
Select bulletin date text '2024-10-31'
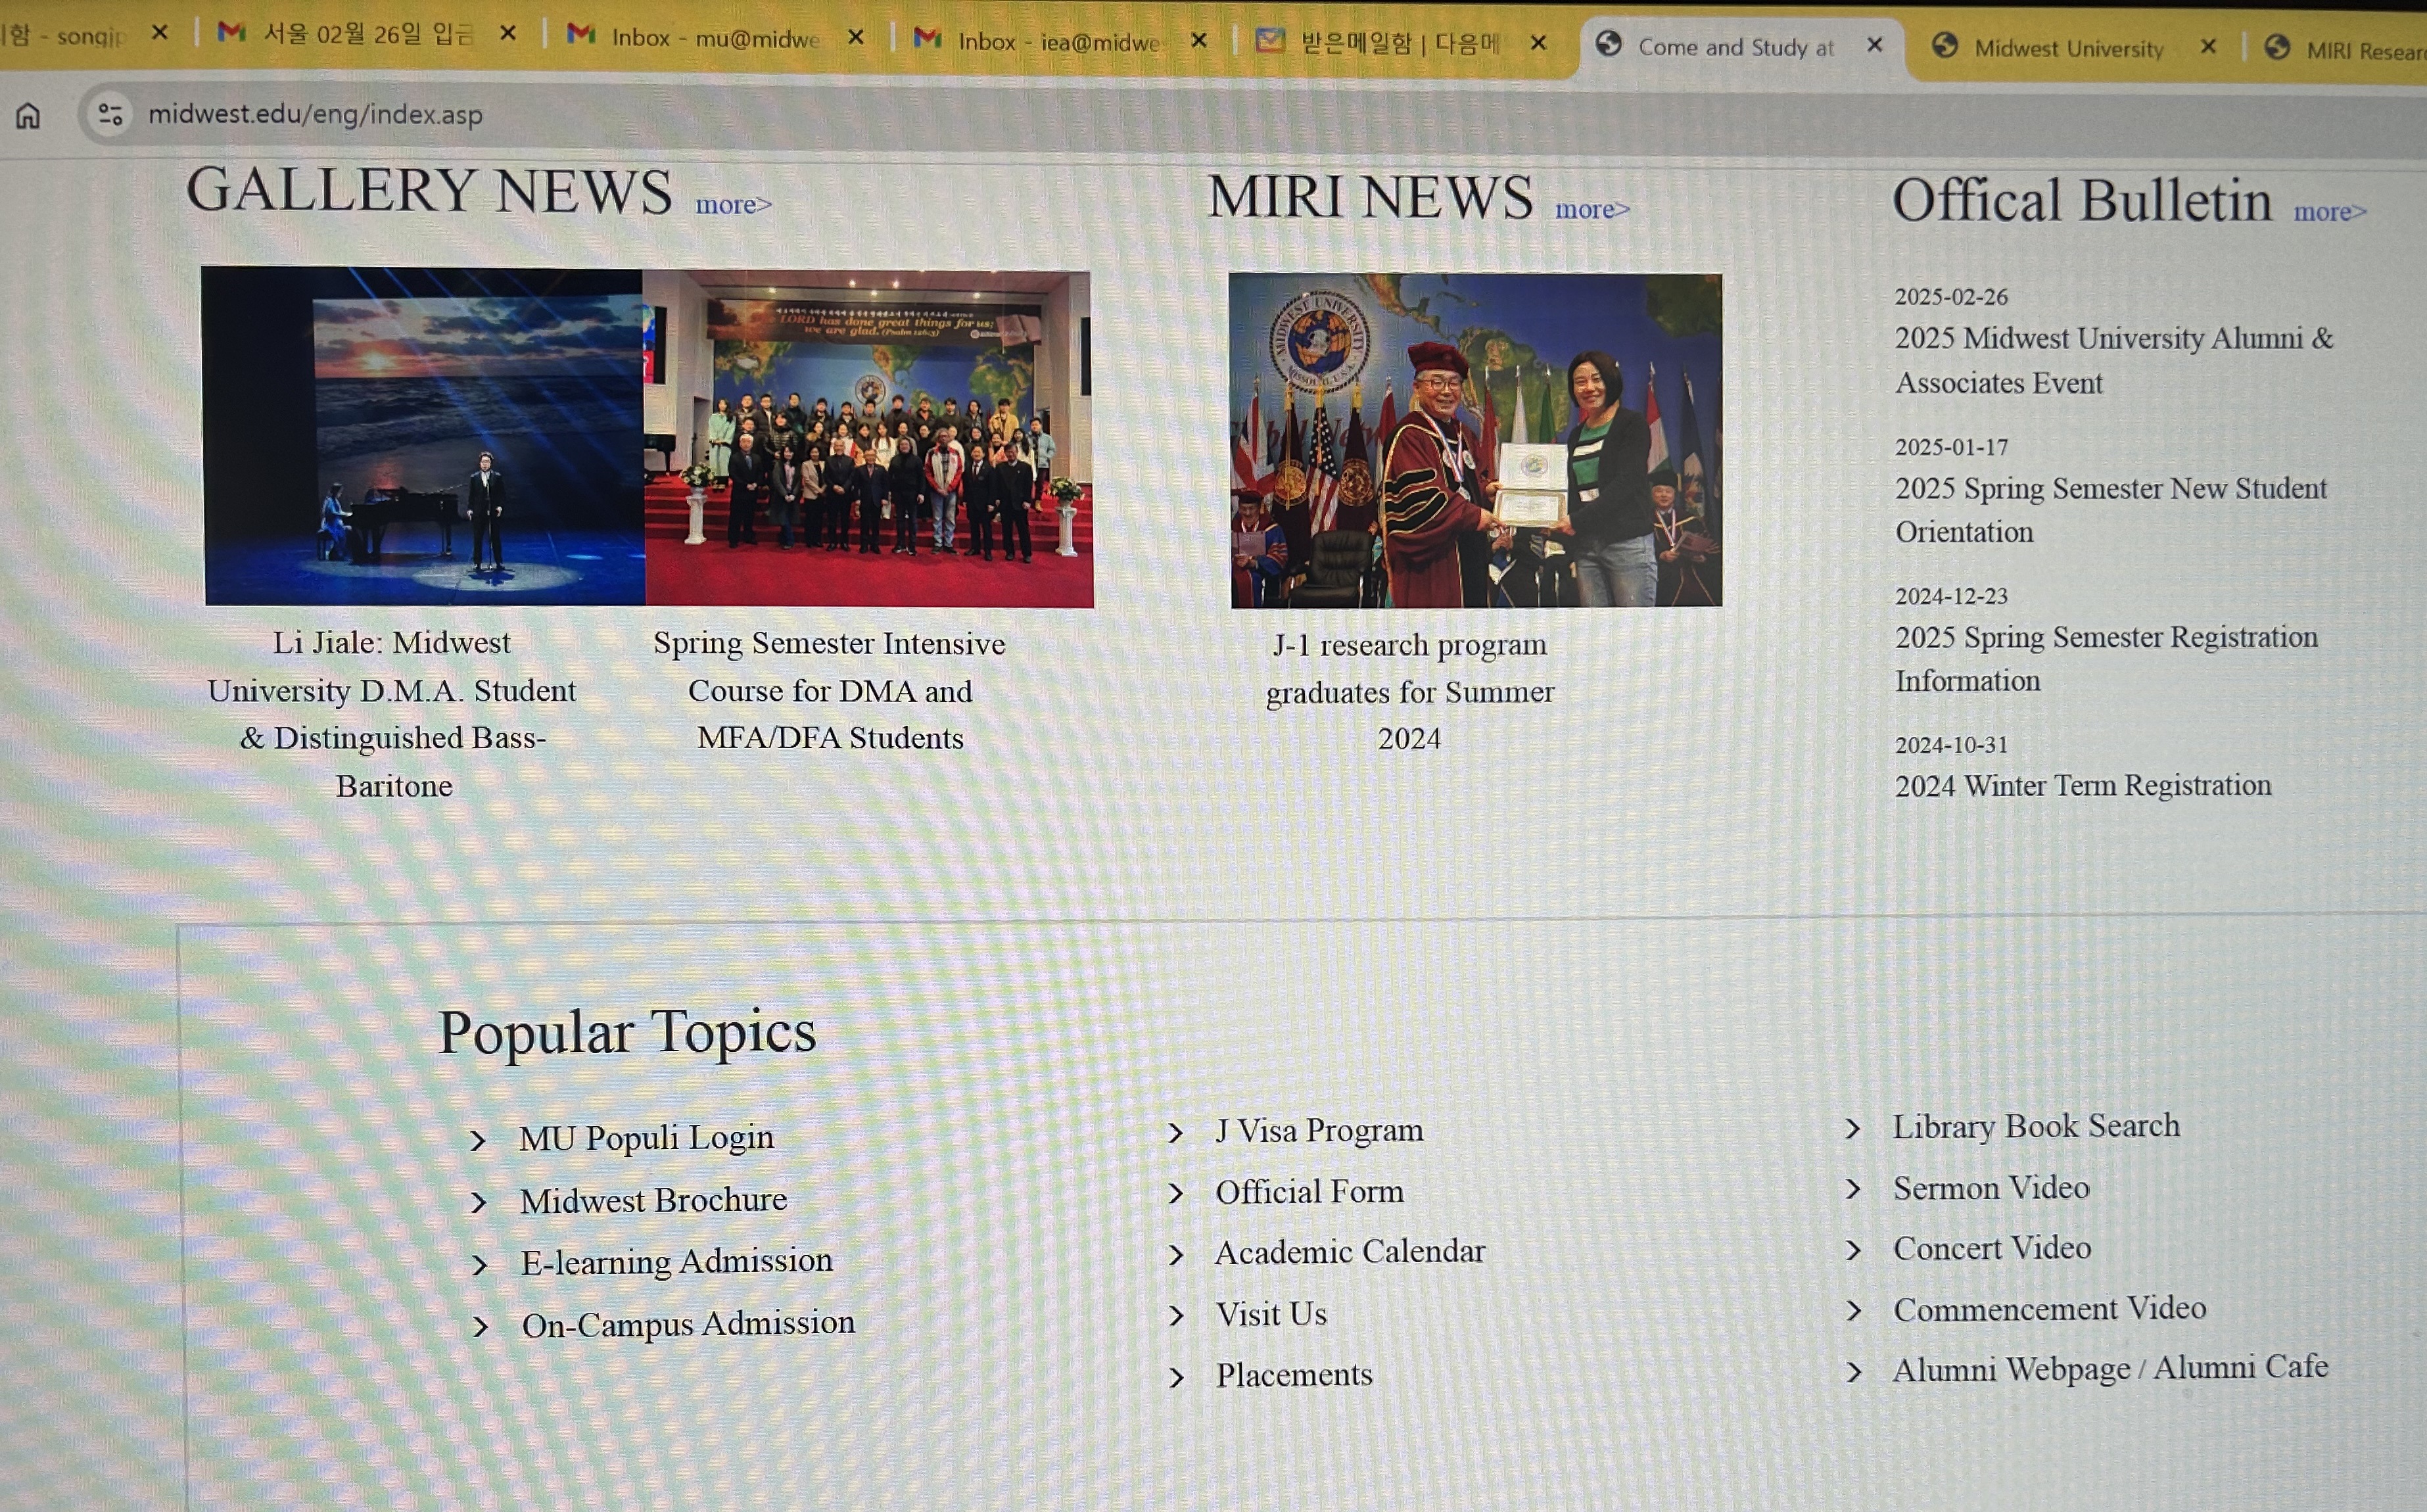1951,745
